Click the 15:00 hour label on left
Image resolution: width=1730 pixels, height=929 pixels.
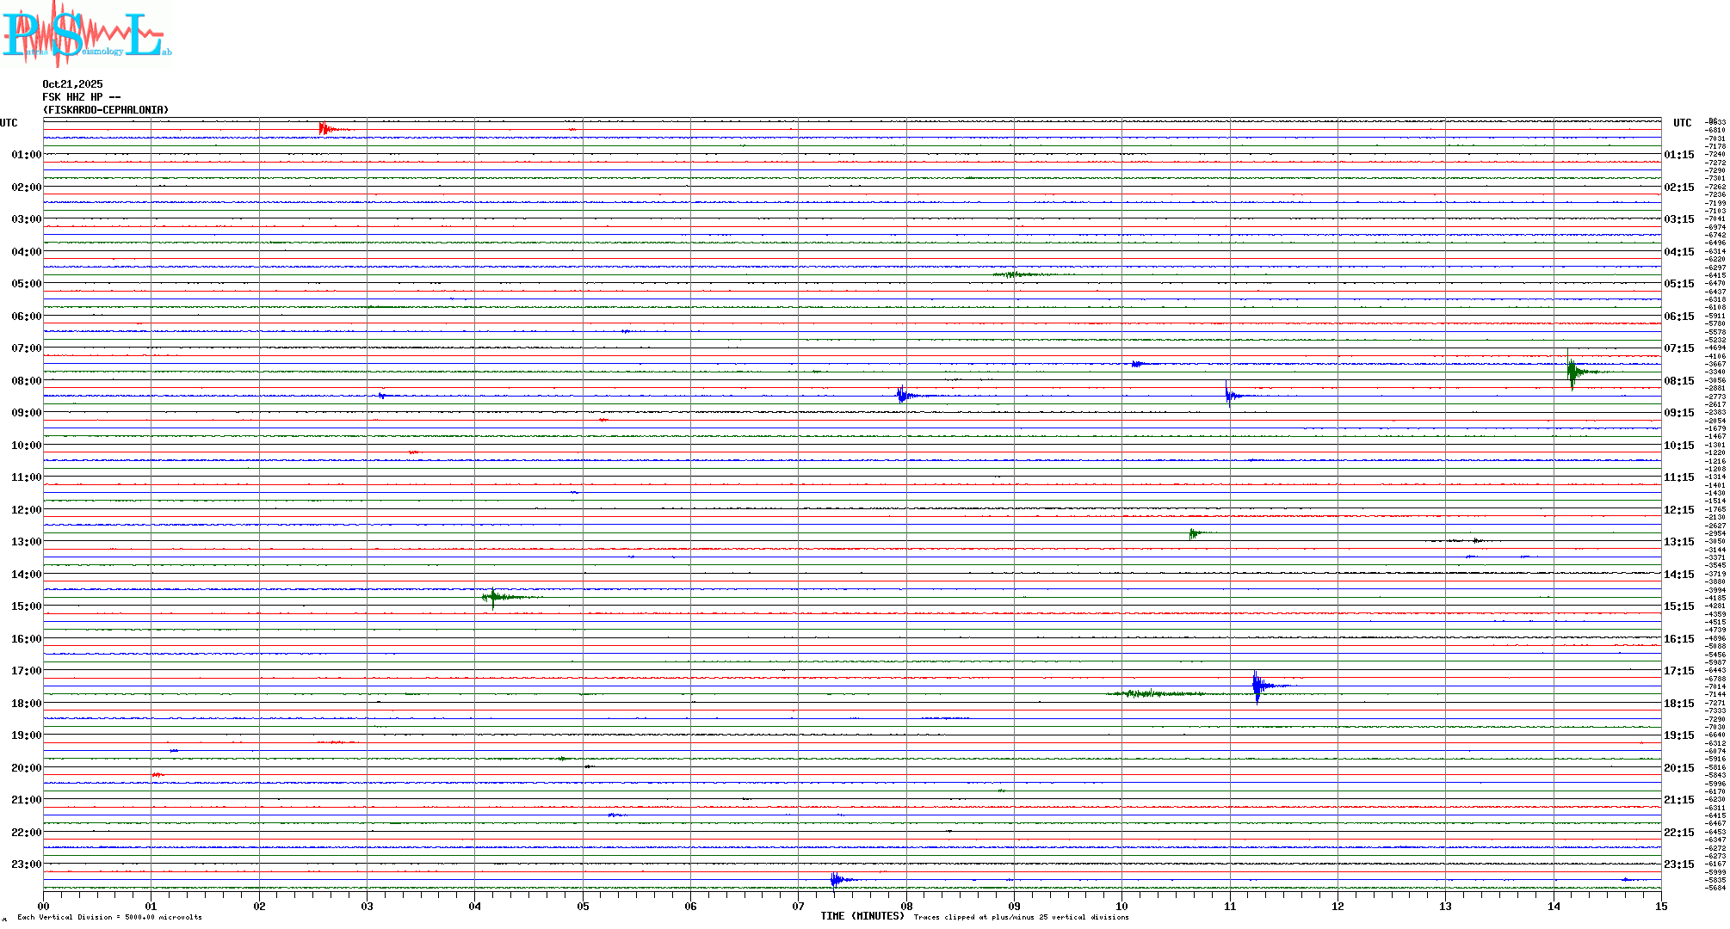pyautogui.click(x=26, y=606)
